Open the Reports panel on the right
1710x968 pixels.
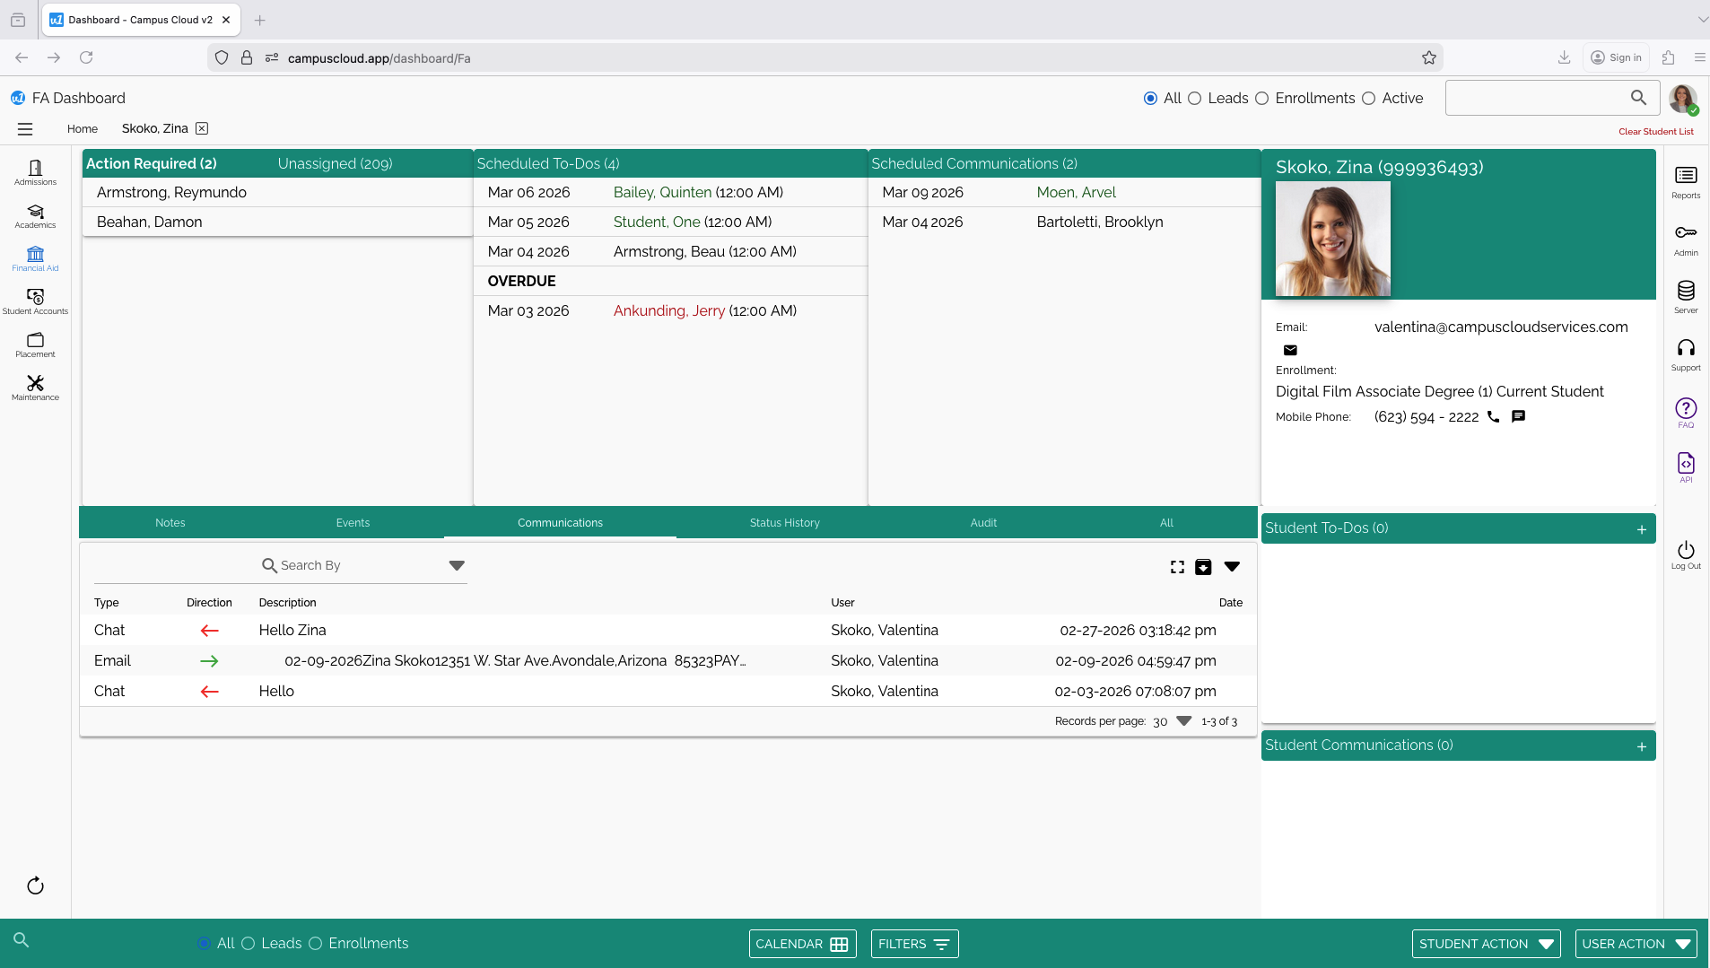1687,178
